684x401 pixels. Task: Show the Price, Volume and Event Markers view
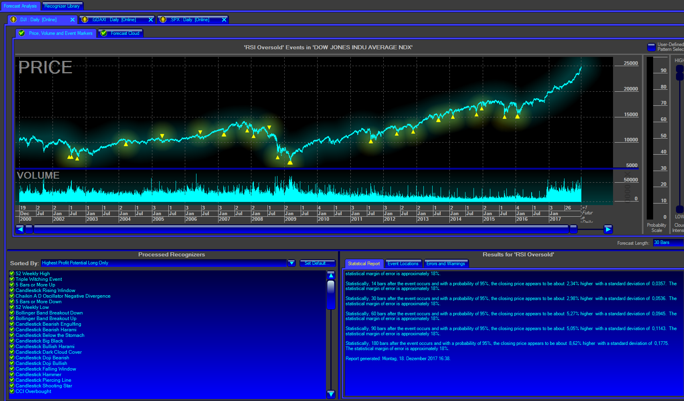[x=56, y=33]
